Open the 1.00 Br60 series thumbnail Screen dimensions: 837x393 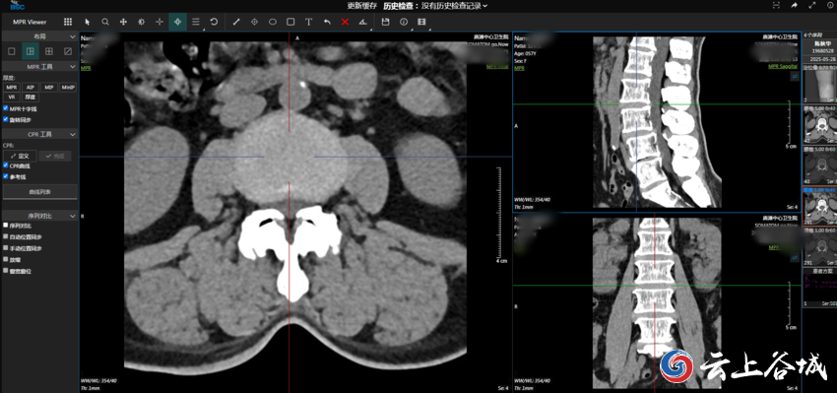[x=819, y=247]
